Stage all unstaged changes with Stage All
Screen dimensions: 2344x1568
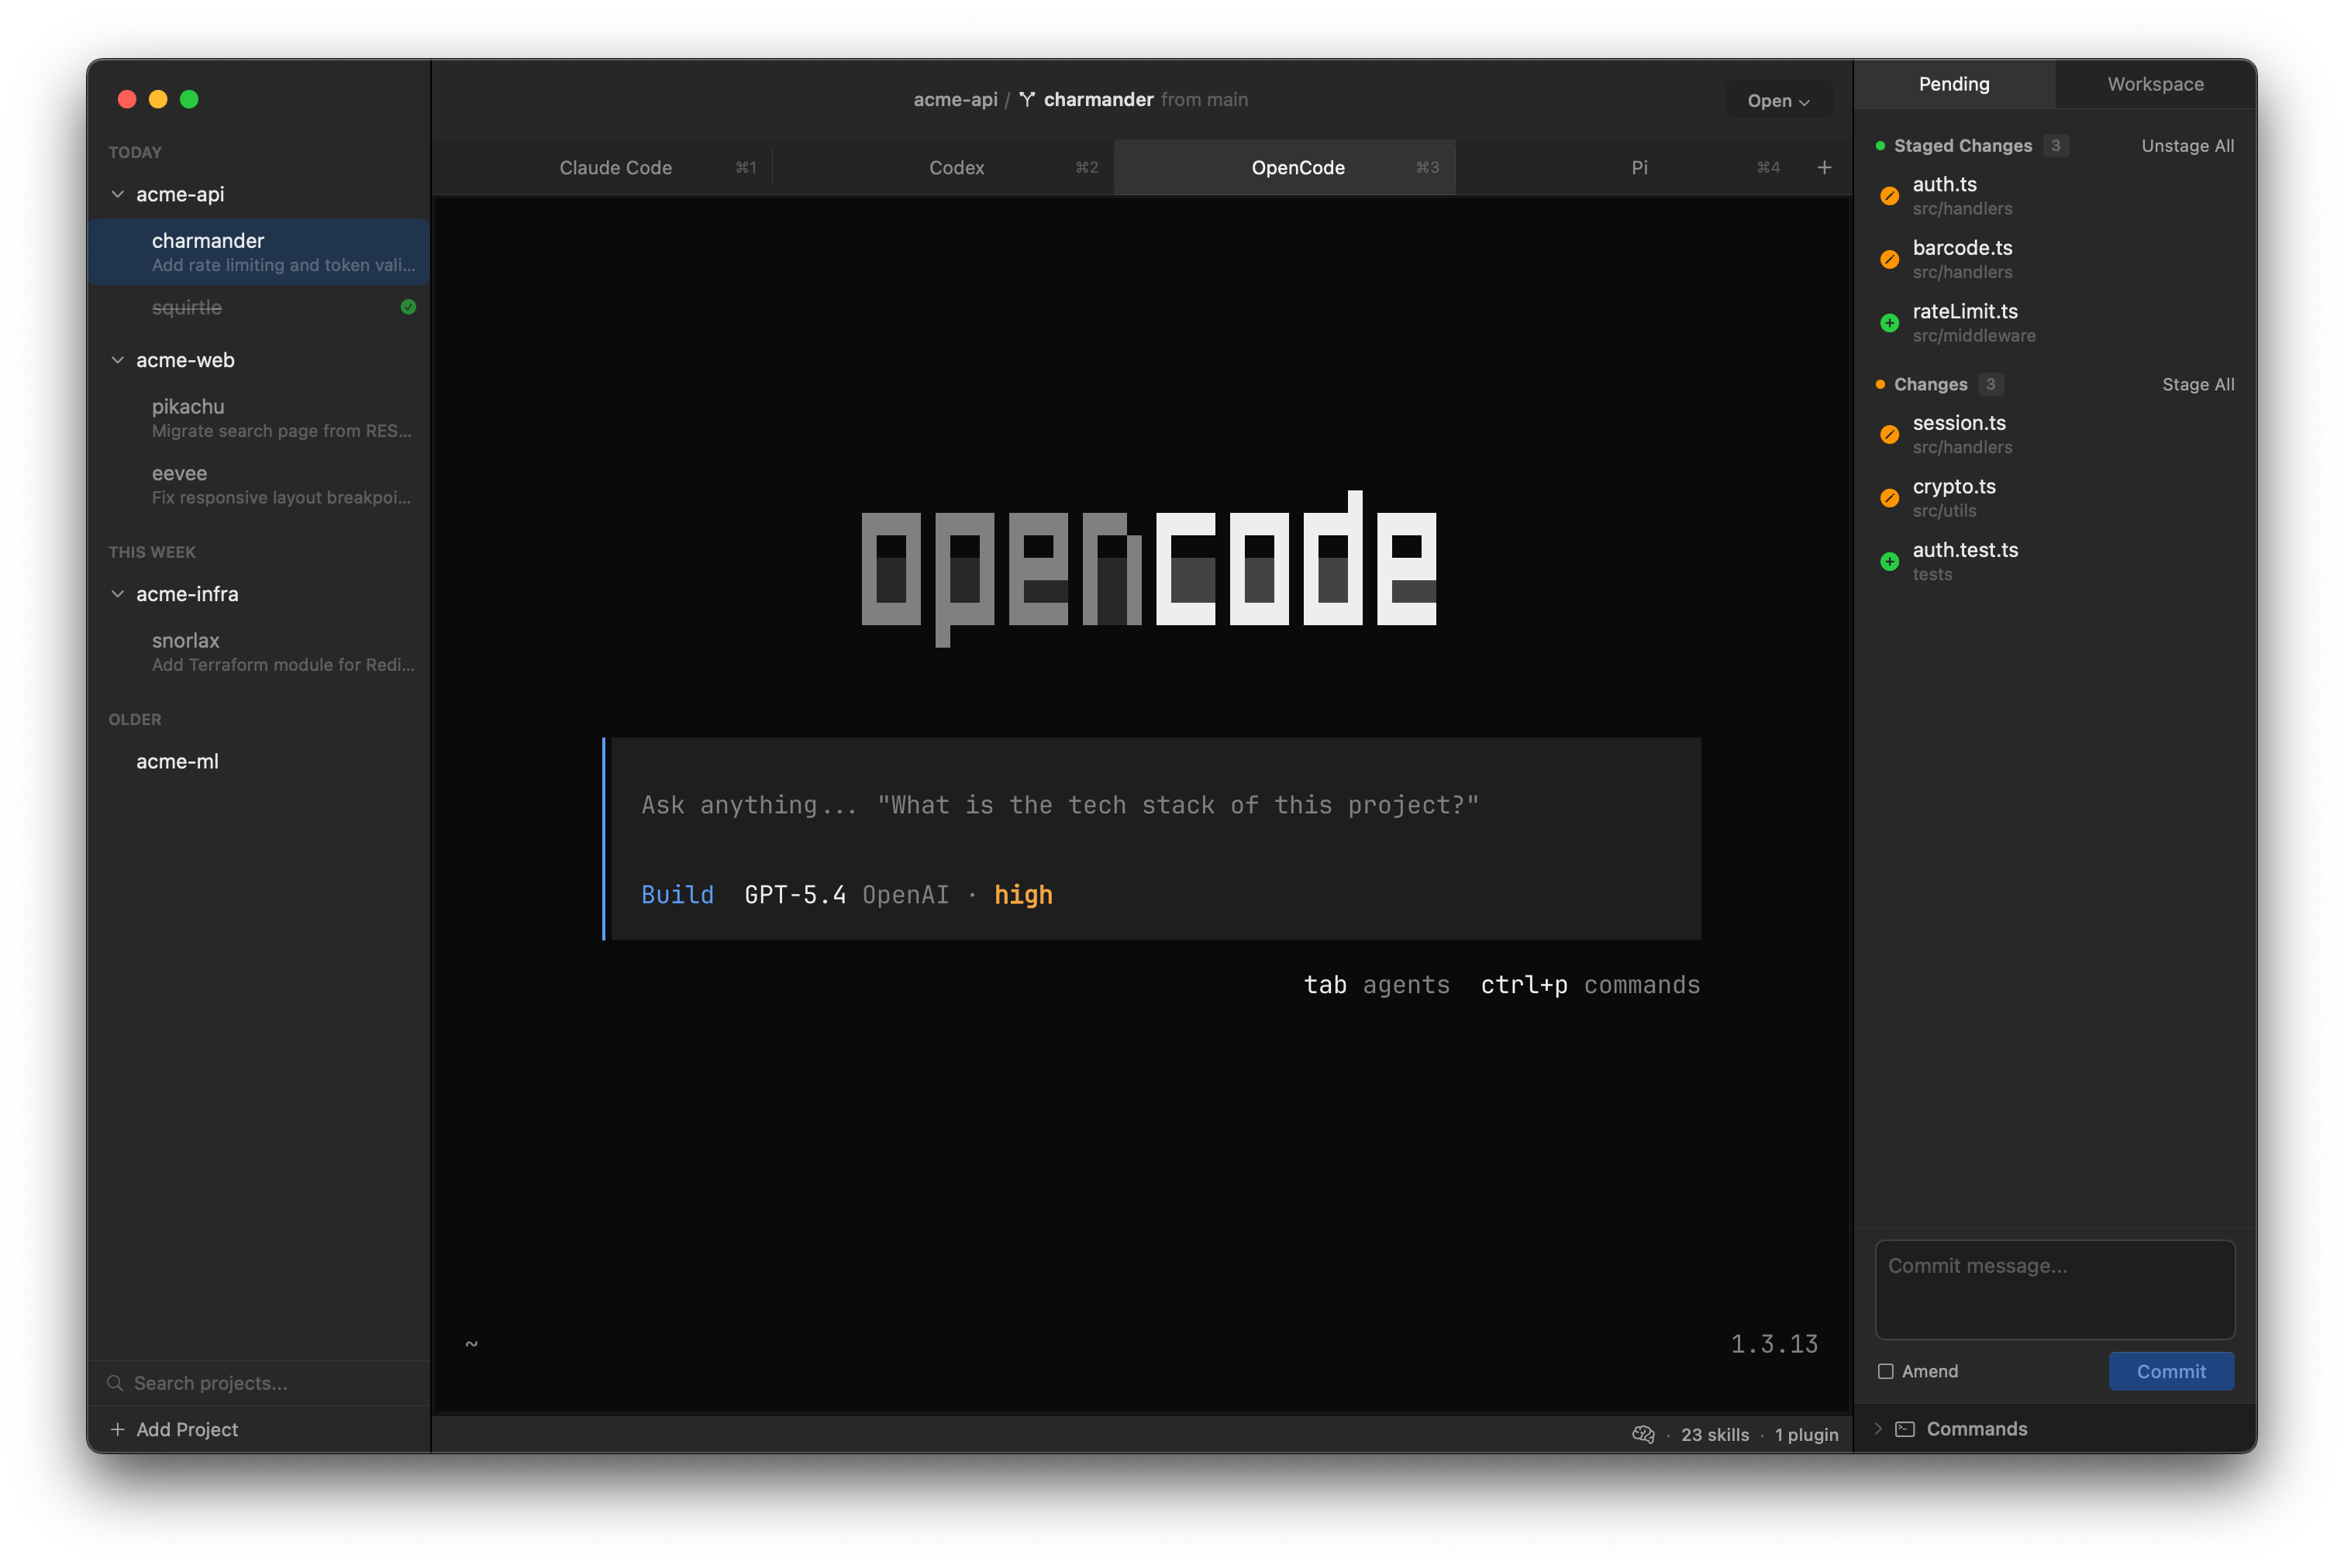pos(2197,384)
